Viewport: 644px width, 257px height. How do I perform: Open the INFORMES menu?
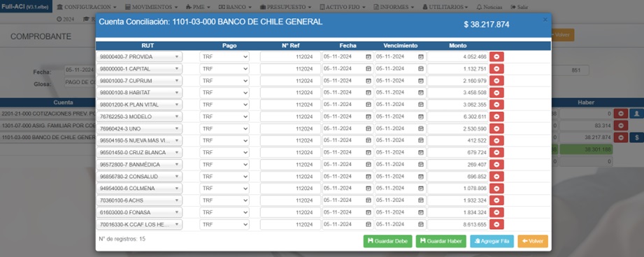coord(394,7)
